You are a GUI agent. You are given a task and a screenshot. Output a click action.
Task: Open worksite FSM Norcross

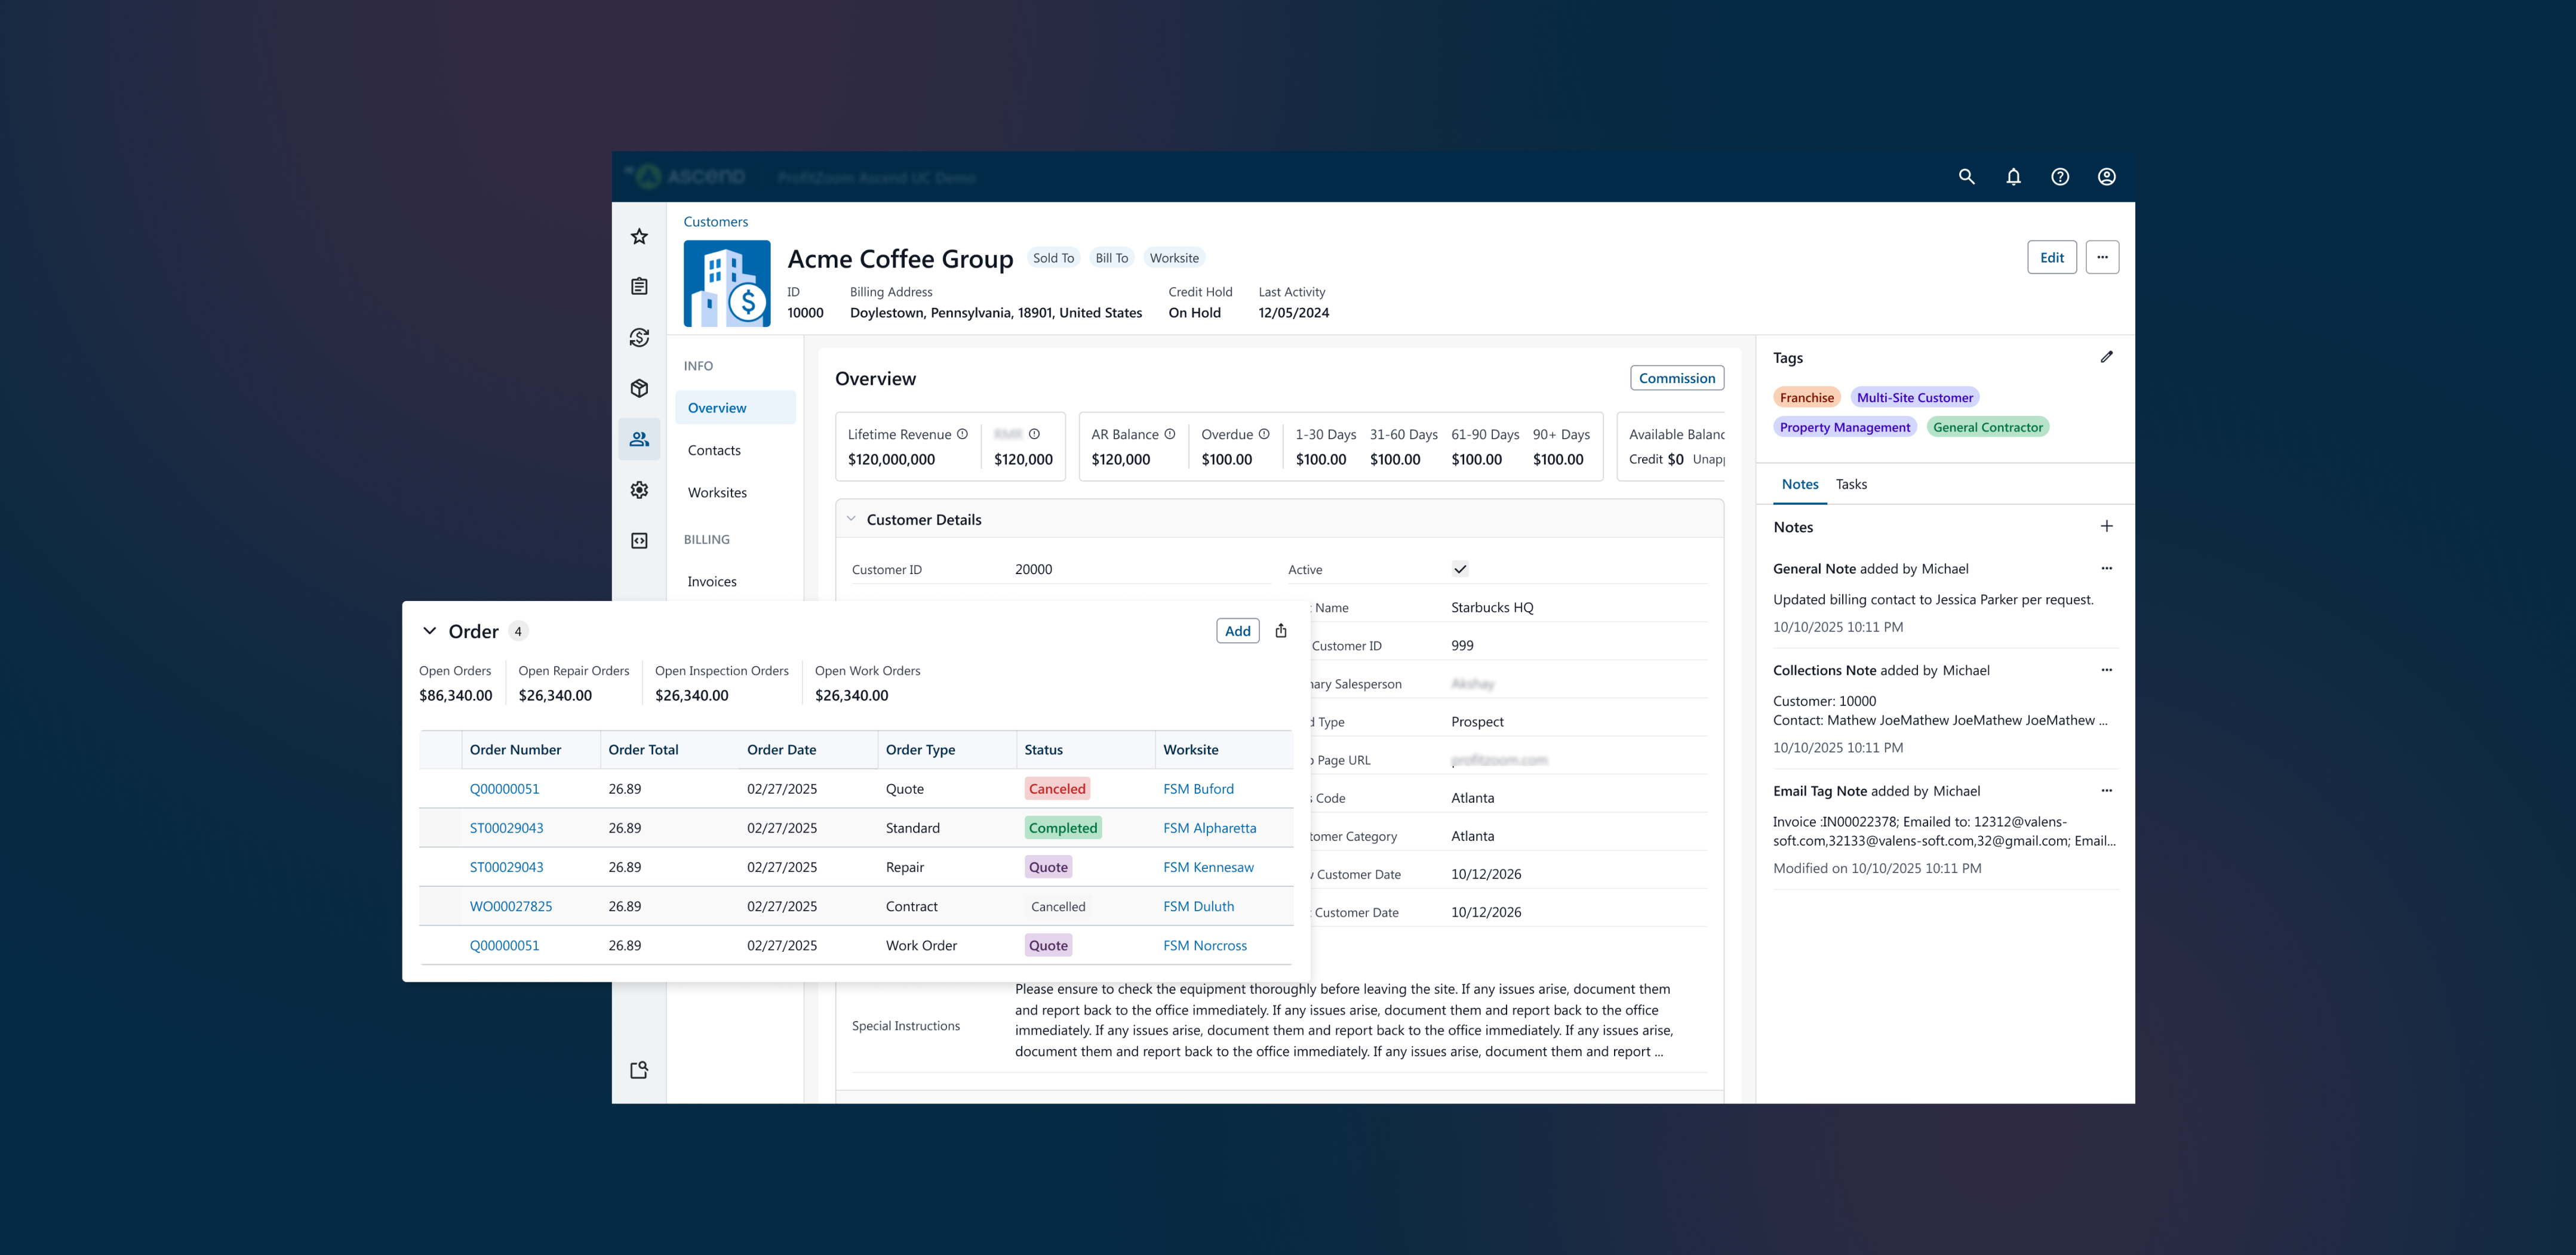1205,945
